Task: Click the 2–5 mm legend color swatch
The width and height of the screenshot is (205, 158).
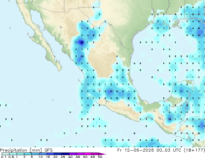Action: pos(28,154)
